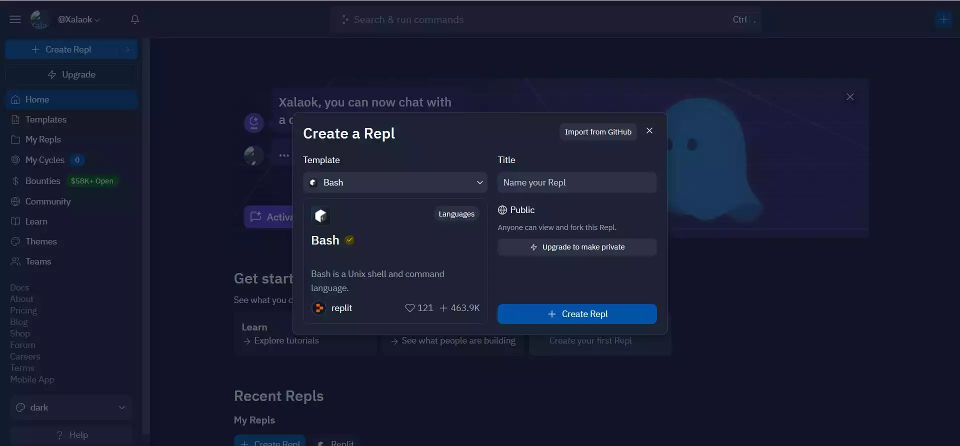Open My Repls in the sidebar
The width and height of the screenshot is (960, 446).
pyautogui.click(x=71, y=139)
